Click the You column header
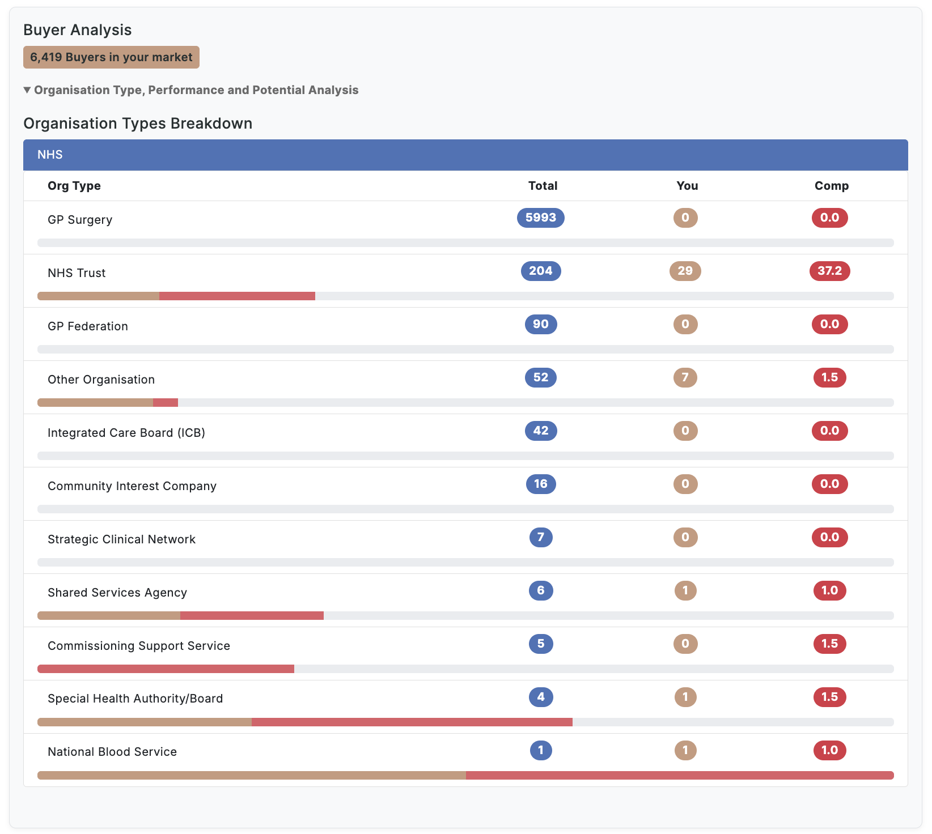The height and width of the screenshot is (834, 932). pos(687,186)
